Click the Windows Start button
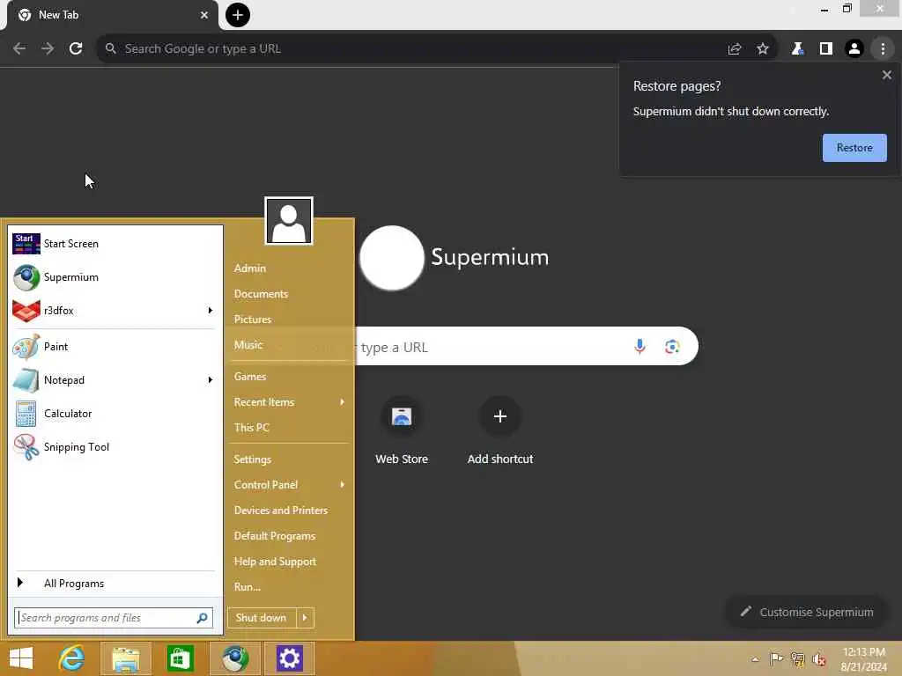 click(22, 658)
